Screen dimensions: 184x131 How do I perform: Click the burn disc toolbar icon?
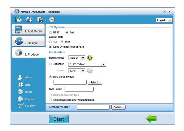point(52,20)
